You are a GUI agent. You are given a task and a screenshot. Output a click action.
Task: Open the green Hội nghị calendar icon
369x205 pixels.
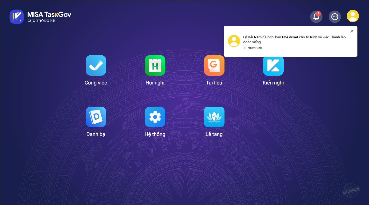155,65
